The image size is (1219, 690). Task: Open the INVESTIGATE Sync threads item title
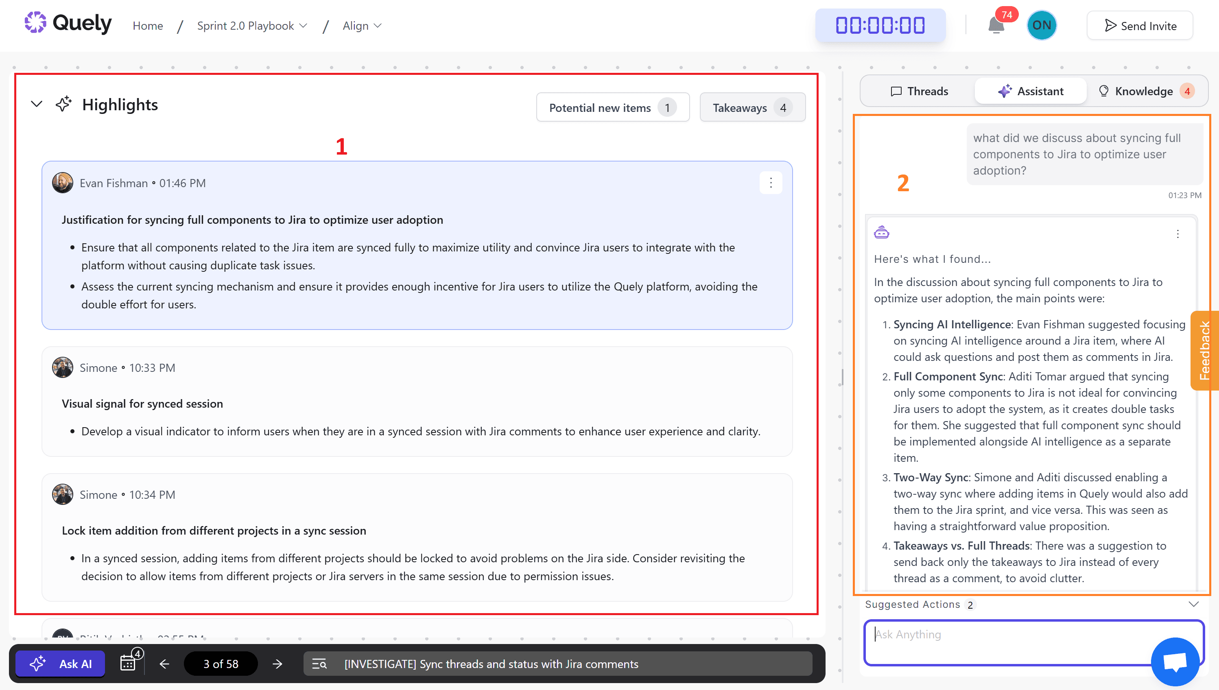pos(491,664)
